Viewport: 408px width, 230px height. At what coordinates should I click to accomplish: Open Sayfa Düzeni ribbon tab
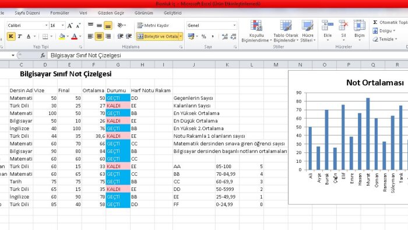27,13
